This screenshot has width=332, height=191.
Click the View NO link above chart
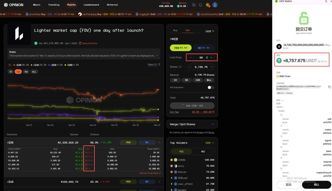point(152,65)
